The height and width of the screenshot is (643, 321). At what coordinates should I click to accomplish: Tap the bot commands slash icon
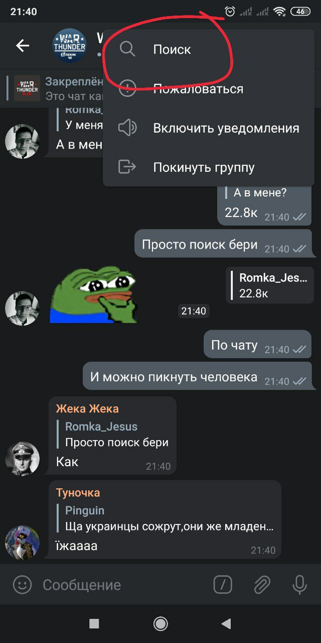pyautogui.click(x=223, y=585)
